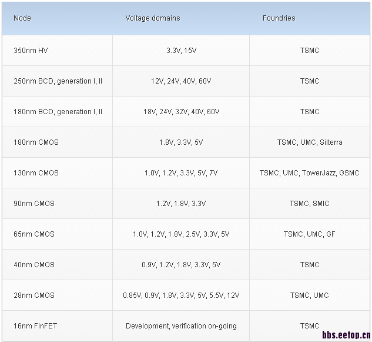Click the Node column header
The height and width of the screenshot is (342, 372).
(22, 18)
